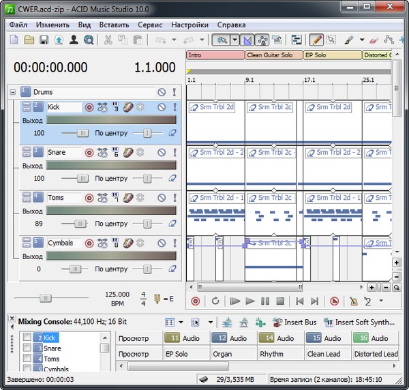Open the redo history dropdown arrow

click(202, 40)
